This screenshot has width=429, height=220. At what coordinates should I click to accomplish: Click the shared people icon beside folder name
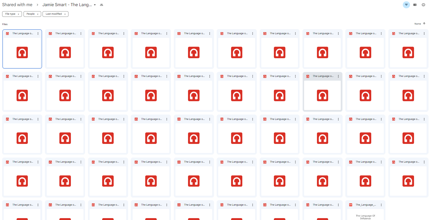101,5
